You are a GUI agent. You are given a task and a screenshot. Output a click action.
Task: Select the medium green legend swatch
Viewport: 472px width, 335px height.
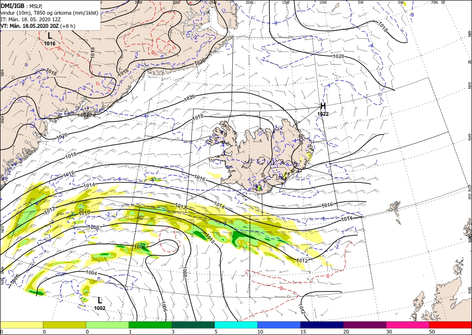tap(150, 325)
